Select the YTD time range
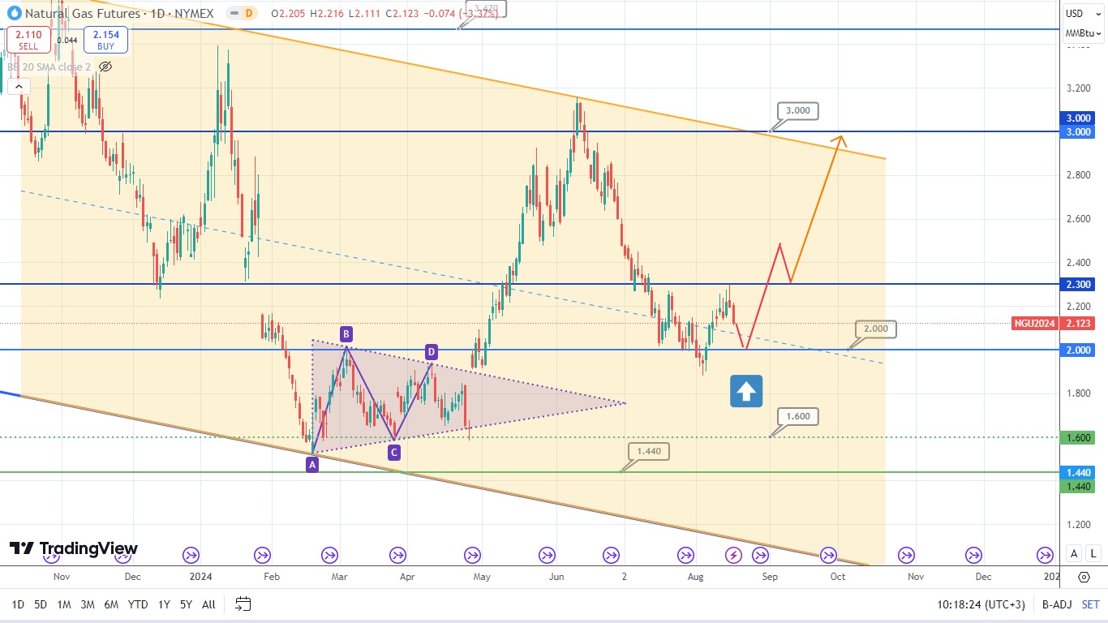1108x623 pixels. pos(138,604)
